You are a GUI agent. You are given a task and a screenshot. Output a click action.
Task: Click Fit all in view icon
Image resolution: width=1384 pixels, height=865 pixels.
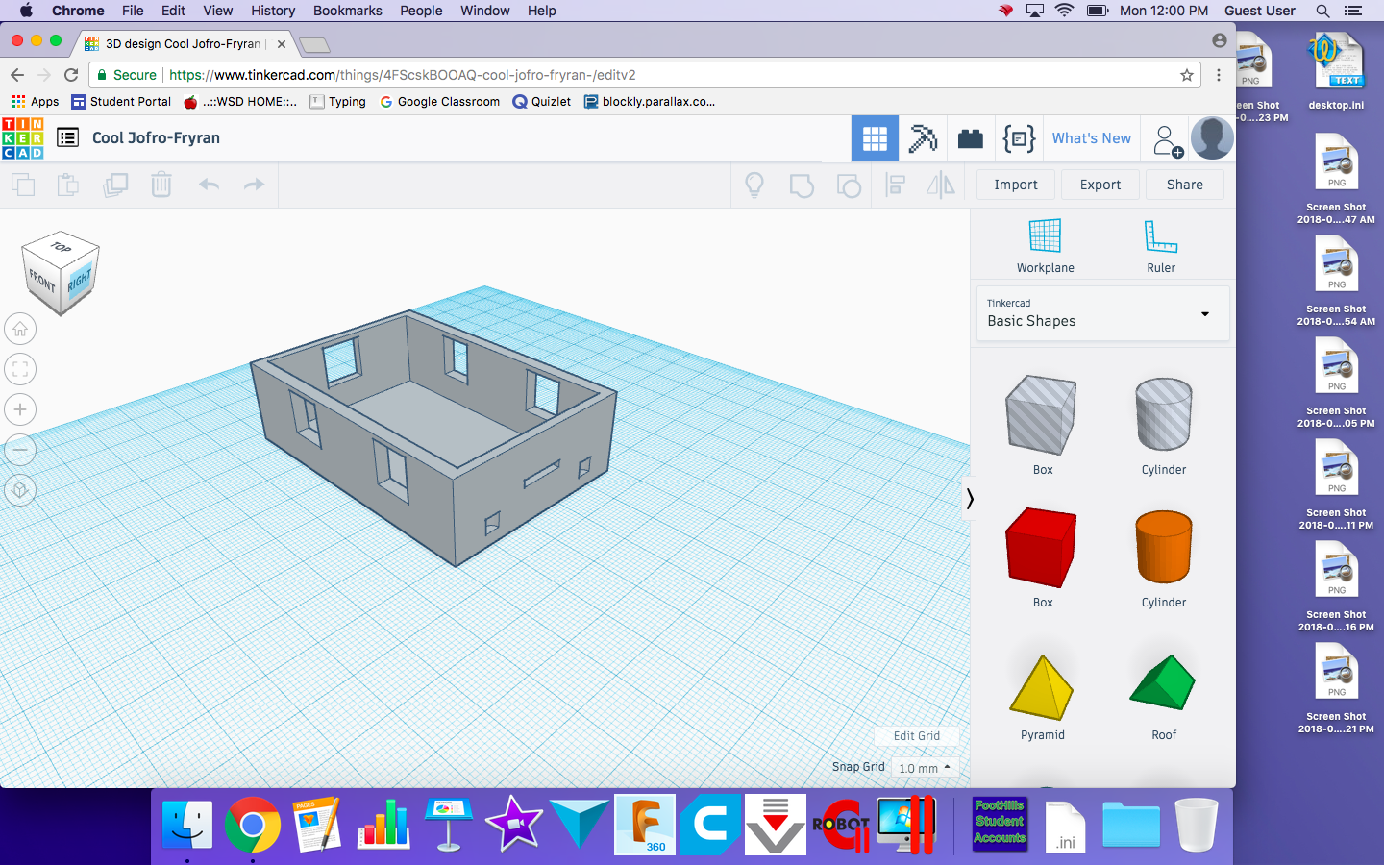[20, 369]
